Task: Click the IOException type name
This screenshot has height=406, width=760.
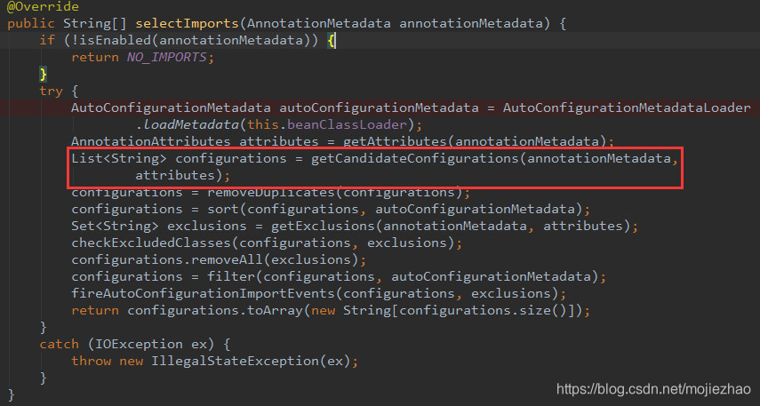Action: click(139, 344)
